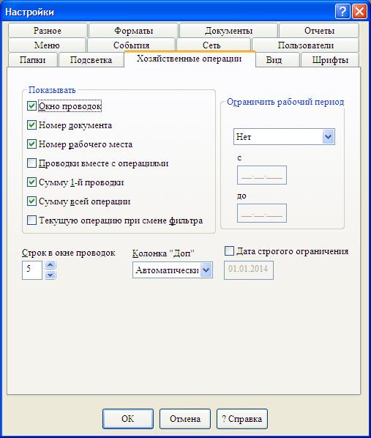
Task: Open the "Пользователи" tab
Action: (x=306, y=45)
